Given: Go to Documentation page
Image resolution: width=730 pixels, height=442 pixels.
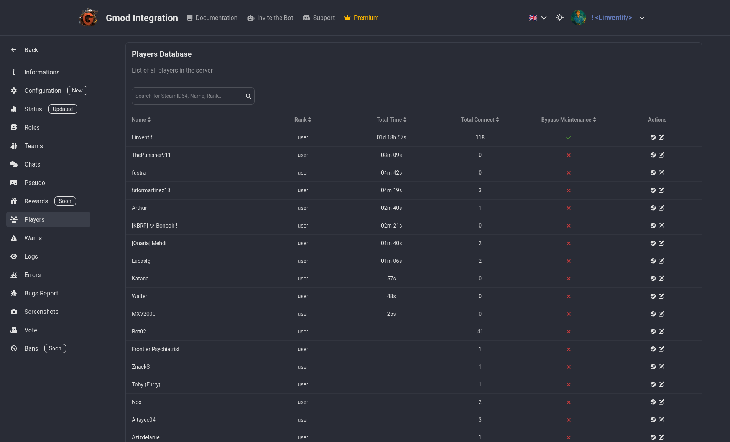Looking at the screenshot, I should click(x=212, y=18).
